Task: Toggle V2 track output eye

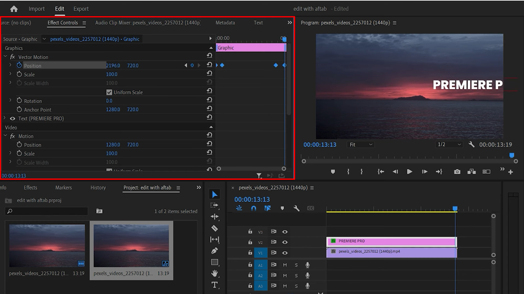Action: click(285, 242)
